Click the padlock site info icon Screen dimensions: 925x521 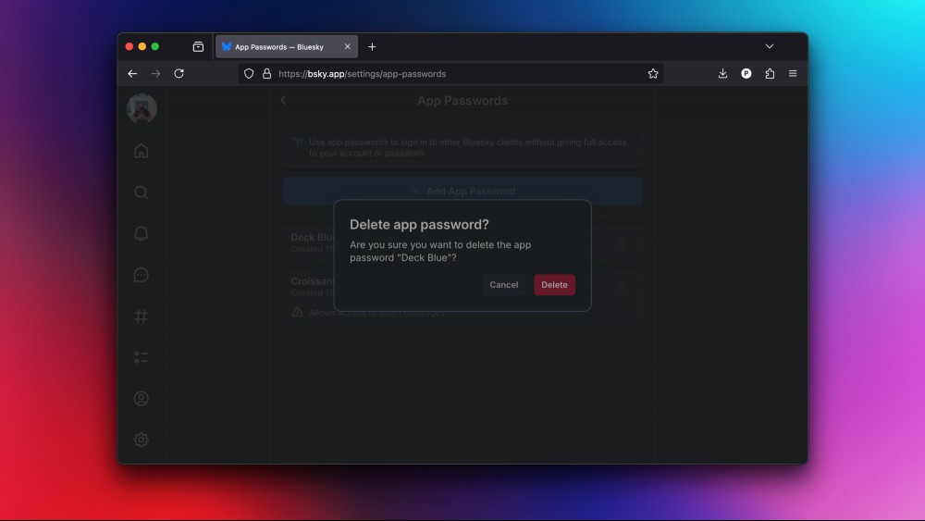point(266,74)
